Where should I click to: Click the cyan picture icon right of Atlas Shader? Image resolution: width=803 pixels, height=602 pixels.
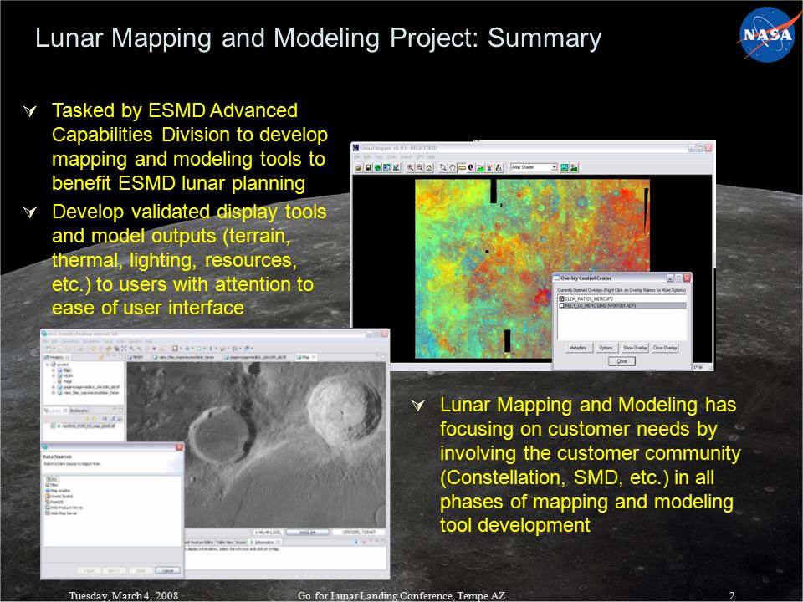click(x=565, y=168)
